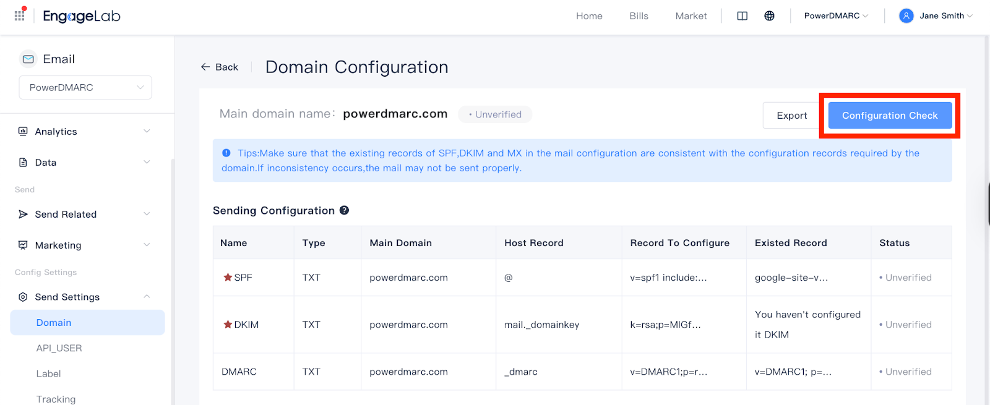Click the Analytics chart icon
The width and height of the screenshot is (990, 405).
pyautogui.click(x=23, y=131)
